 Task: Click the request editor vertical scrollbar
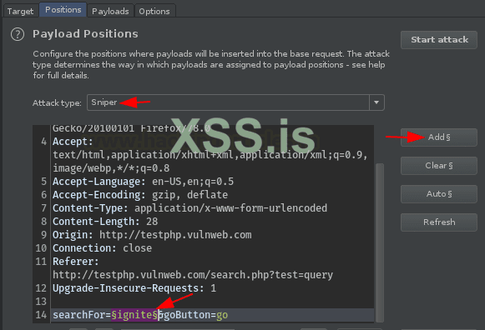point(380,242)
